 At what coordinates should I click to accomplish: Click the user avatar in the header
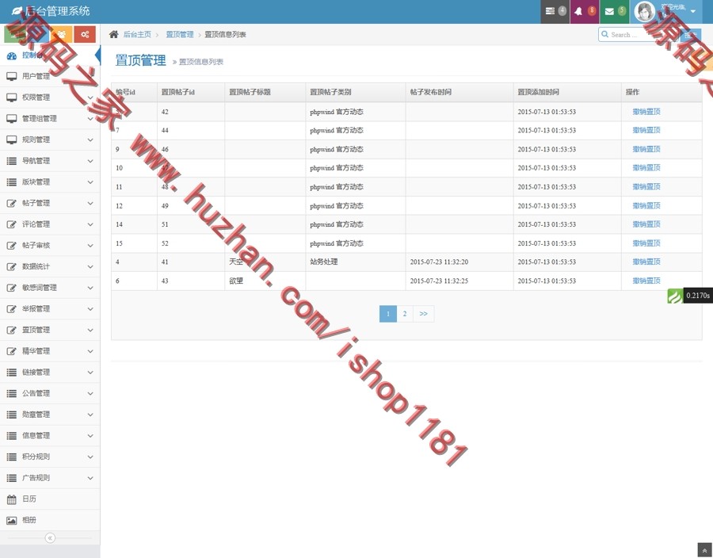tap(643, 10)
